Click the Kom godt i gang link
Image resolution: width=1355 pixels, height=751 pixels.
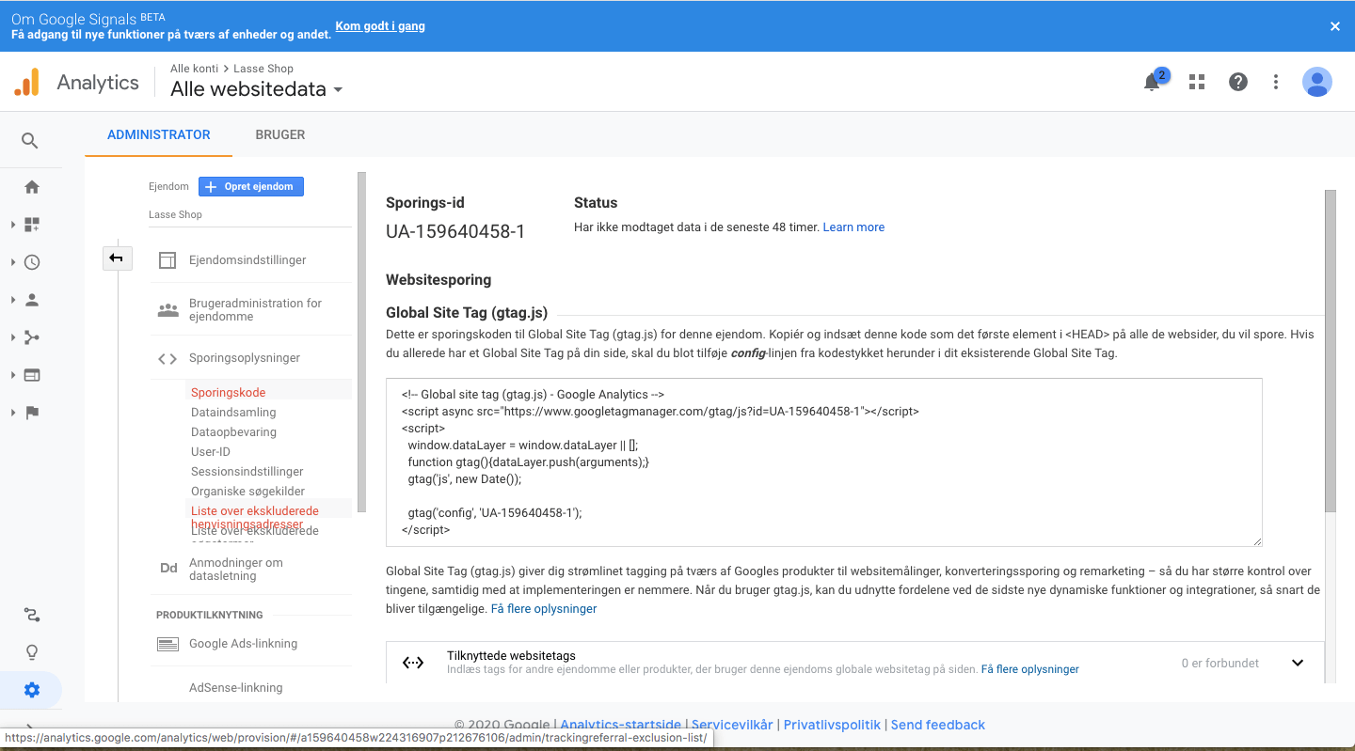(x=380, y=26)
